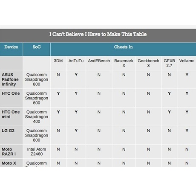
Task: Click the table title 'I Can't Believe I Have to Make This Table'
Action: point(98,34)
